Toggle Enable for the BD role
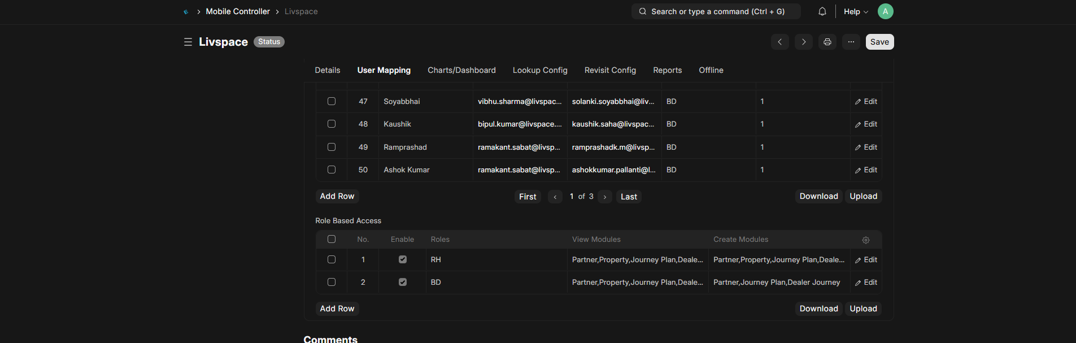This screenshot has width=1076, height=343. pos(403,282)
